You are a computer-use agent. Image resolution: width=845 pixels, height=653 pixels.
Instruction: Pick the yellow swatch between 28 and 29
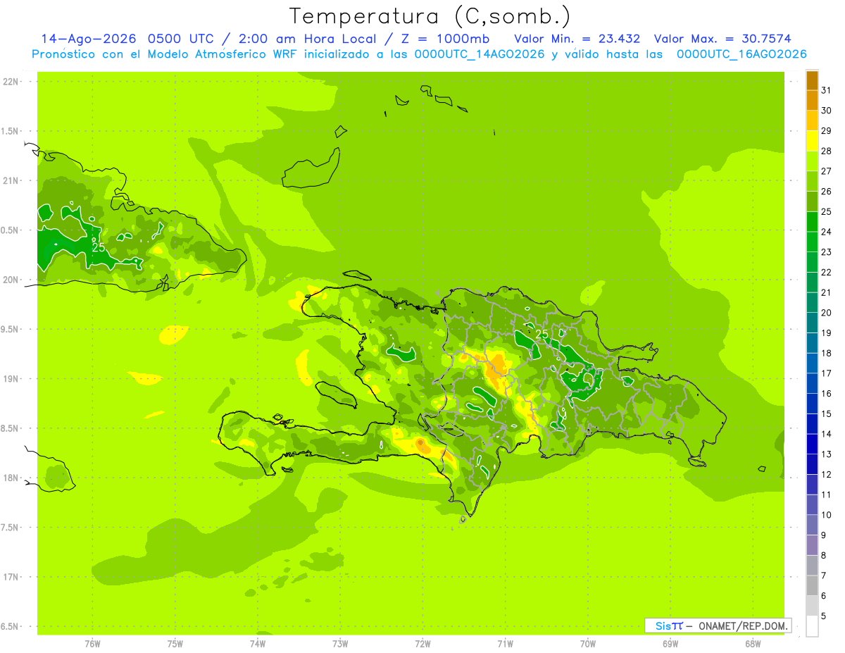point(812,141)
